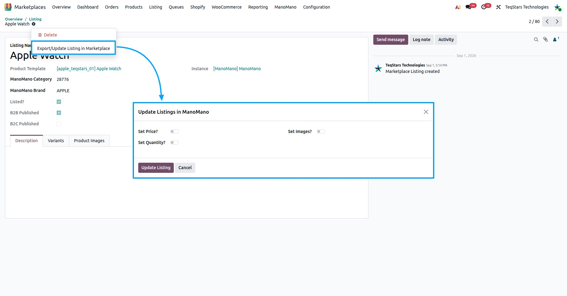Go to the previous record arrow

pos(547,21)
